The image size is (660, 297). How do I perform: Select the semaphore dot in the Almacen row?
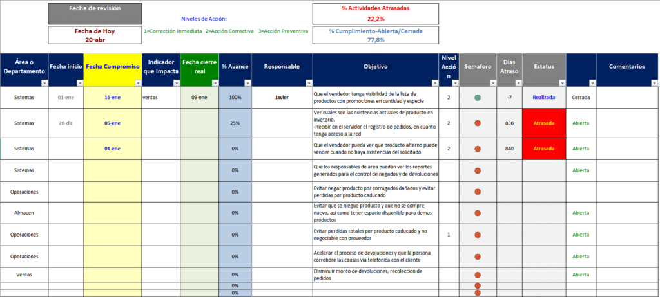[x=478, y=213]
